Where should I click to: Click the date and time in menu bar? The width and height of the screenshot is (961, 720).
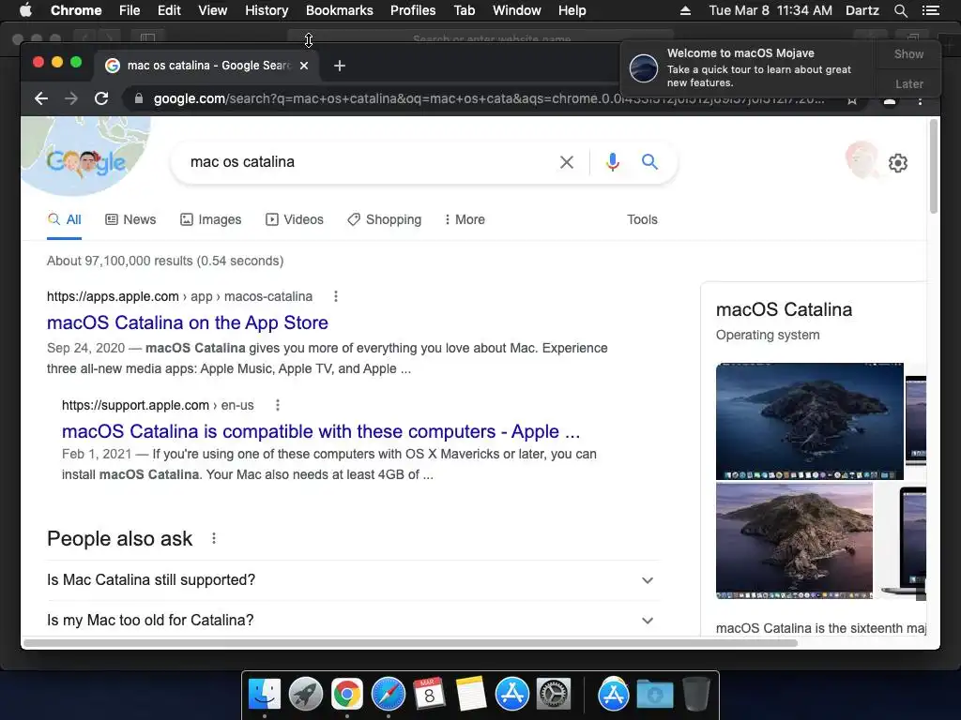tap(770, 10)
